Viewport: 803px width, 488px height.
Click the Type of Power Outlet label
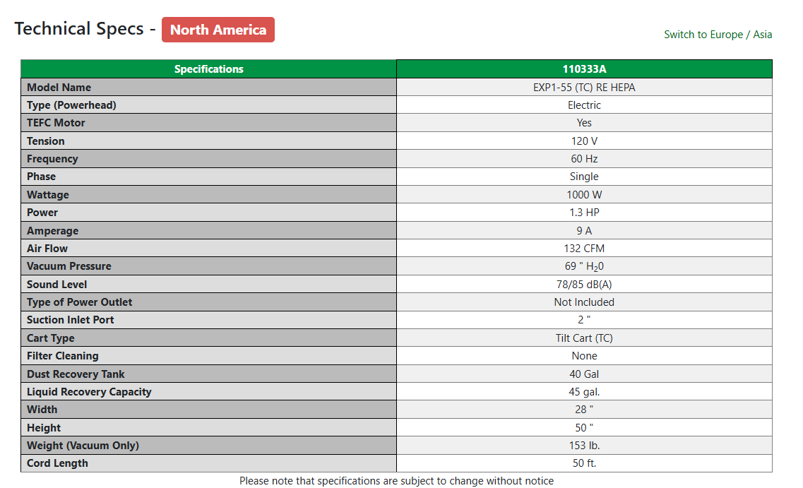pyautogui.click(x=79, y=302)
